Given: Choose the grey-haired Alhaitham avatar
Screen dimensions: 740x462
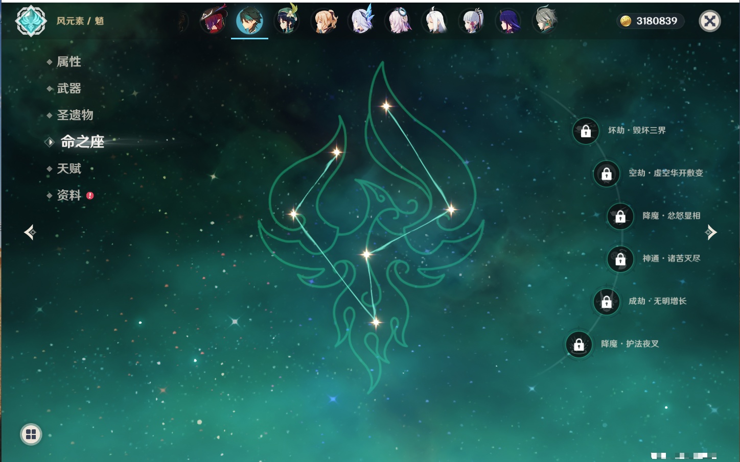Looking at the screenshot, I should (x=545, y=21).
